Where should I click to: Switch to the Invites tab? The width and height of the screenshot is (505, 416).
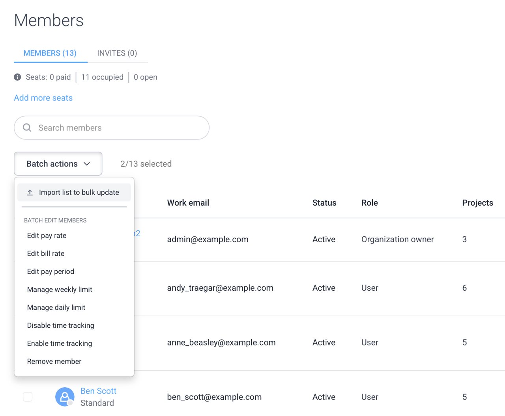point(117,53)
